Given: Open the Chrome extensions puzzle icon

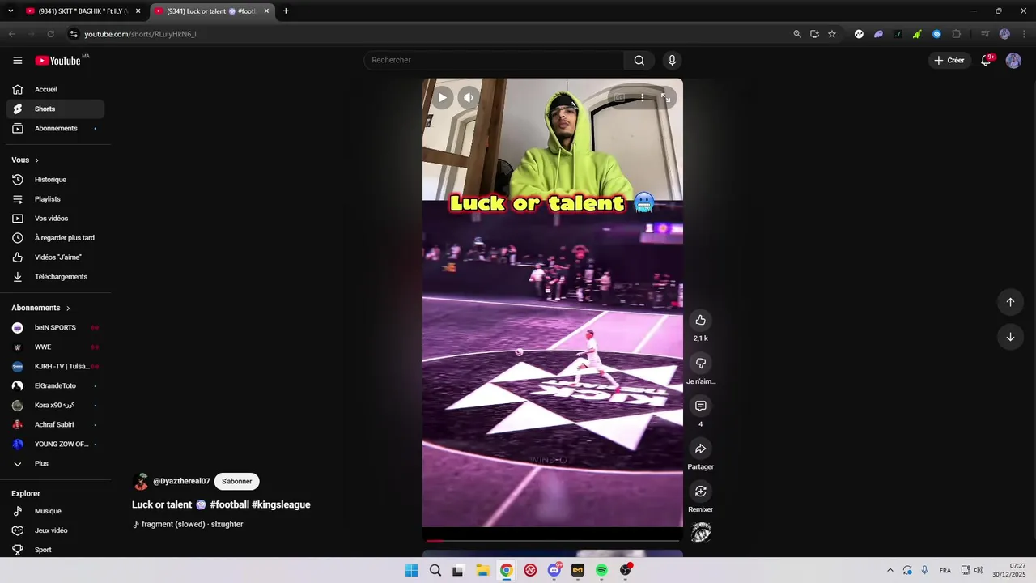Looking at the screenshot, I should point(957,34).
